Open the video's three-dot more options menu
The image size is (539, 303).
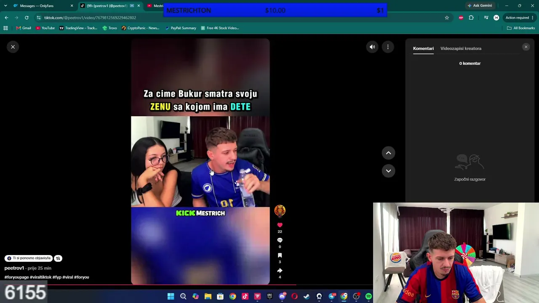pos(388,47)
